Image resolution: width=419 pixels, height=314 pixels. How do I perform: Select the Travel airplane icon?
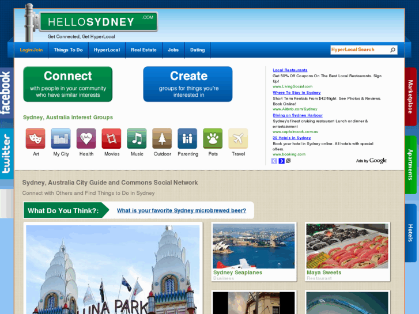[x=238, y=138]
